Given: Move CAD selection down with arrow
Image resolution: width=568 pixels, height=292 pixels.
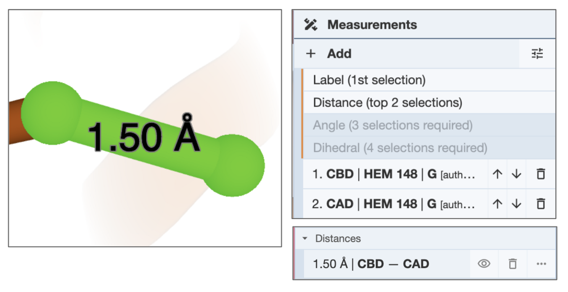Looking at the screenshot, I should point(517,204).
